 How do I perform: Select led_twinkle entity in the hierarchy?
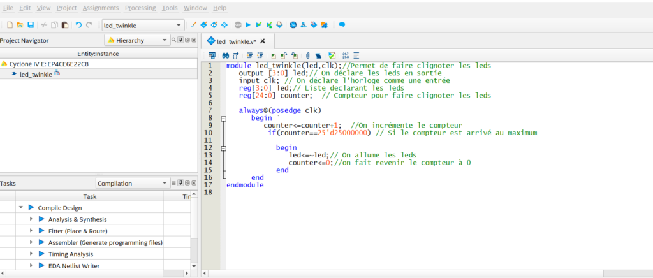click(x=36, y=75)
